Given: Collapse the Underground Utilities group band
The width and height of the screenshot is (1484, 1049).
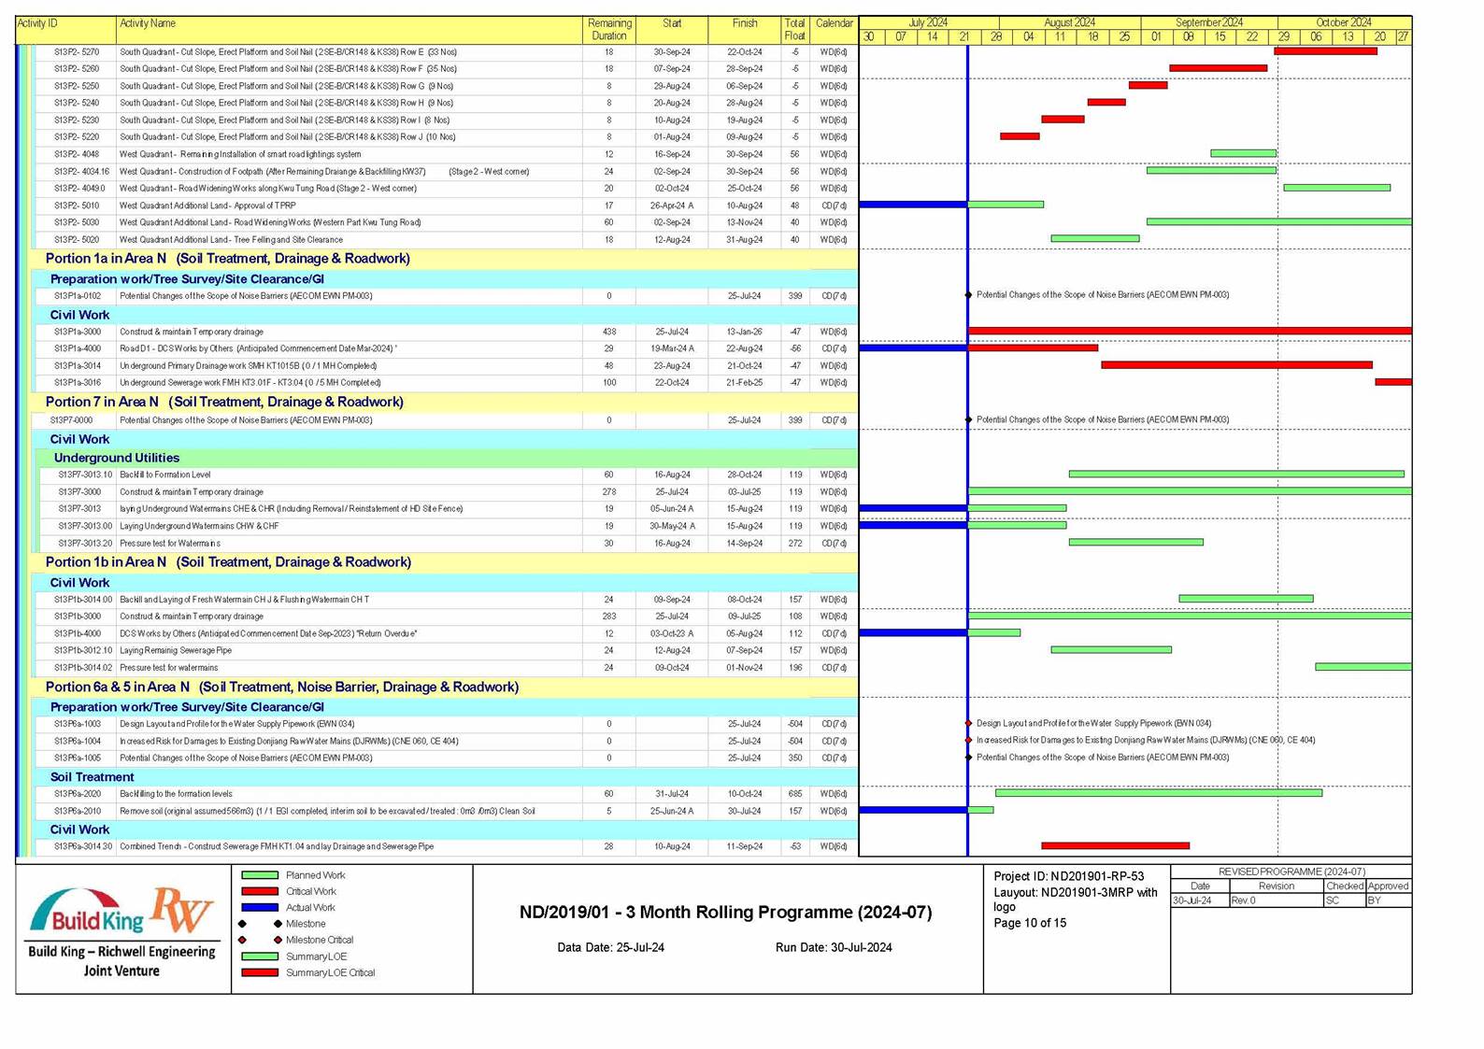Looking at the screenshot, I should [x=117, y=458].
